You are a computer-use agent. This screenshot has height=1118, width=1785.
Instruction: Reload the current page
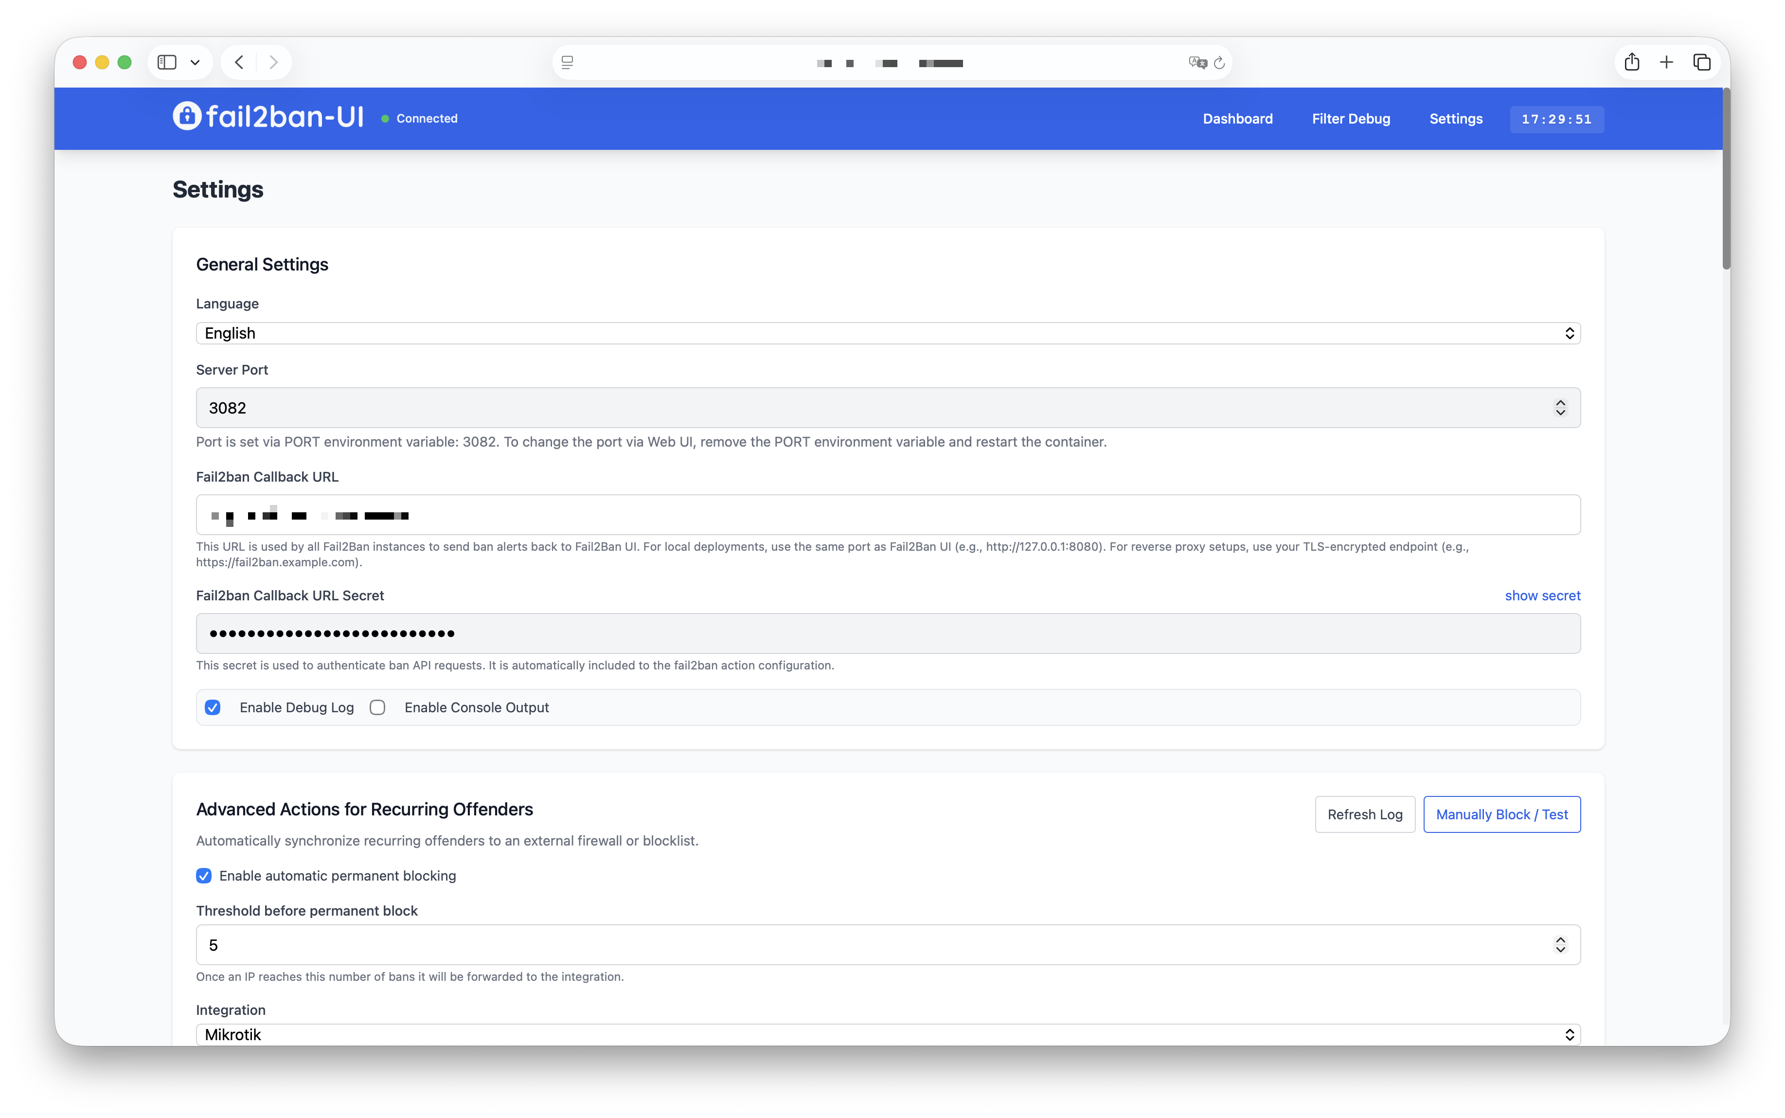point(1219,63)
